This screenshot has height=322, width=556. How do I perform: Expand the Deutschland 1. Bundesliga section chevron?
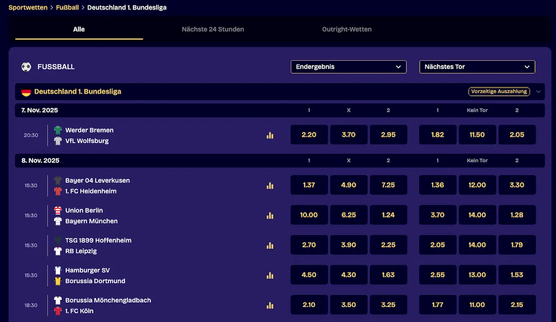(x=538, y=91)
